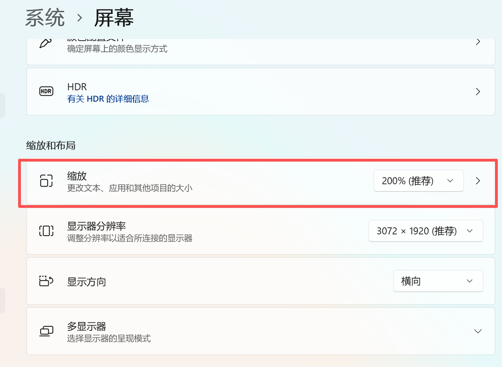This screenshot has width=502, height=367.
Task: Click the color profile pen icon
Action: (46, 43)
